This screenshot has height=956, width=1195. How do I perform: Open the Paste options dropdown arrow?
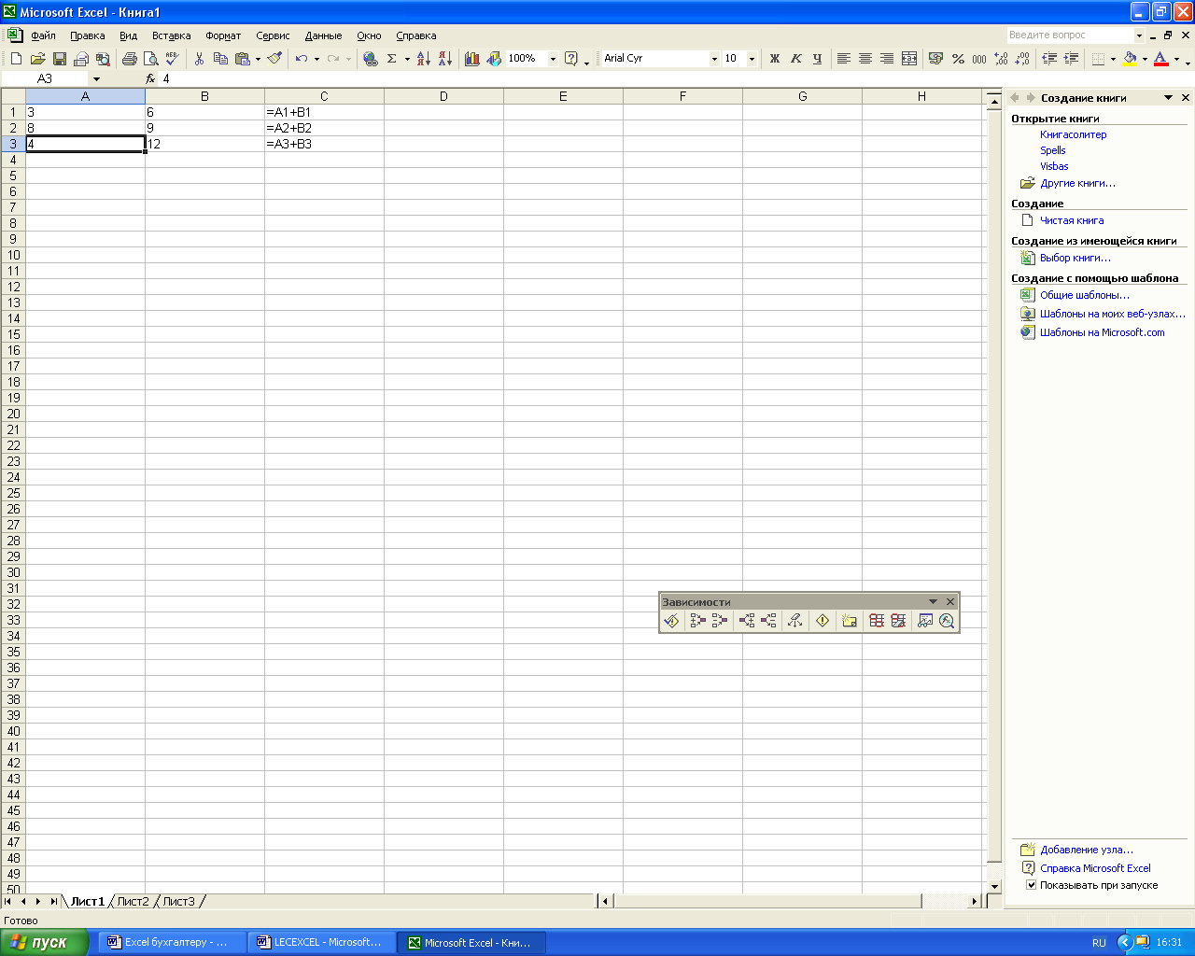(x=258, y=59)
